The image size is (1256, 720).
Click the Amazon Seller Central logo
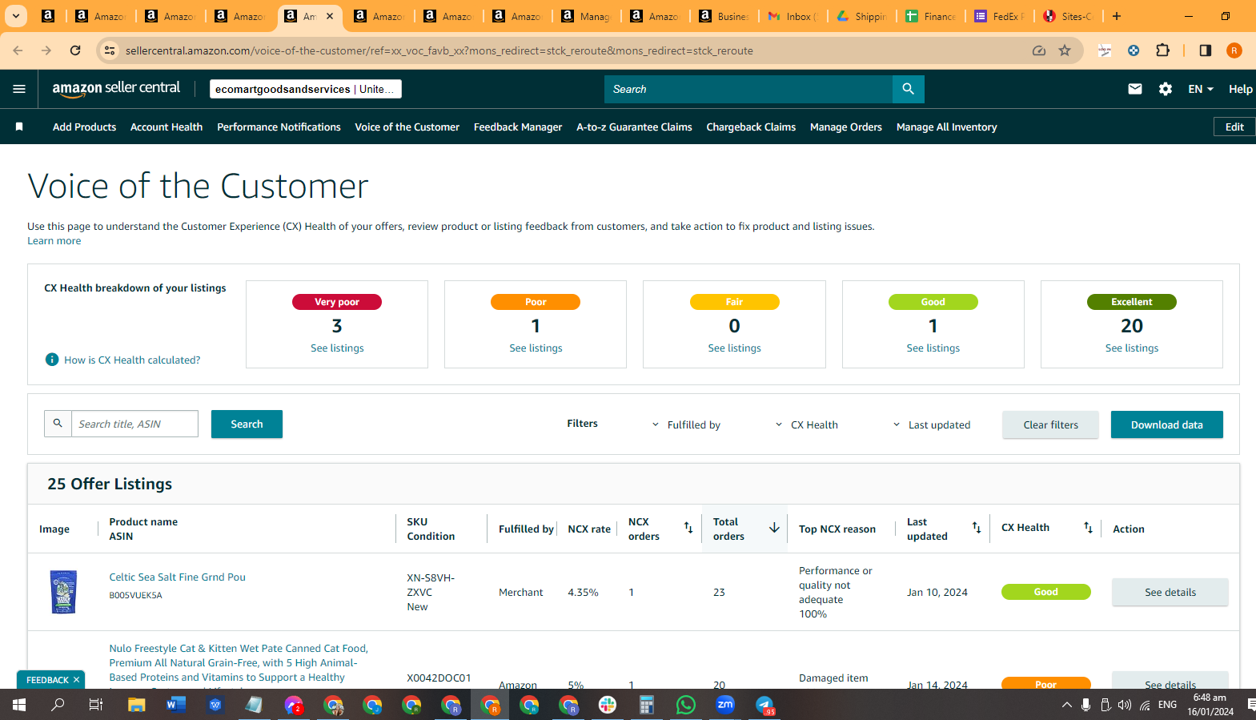point(116,89)
